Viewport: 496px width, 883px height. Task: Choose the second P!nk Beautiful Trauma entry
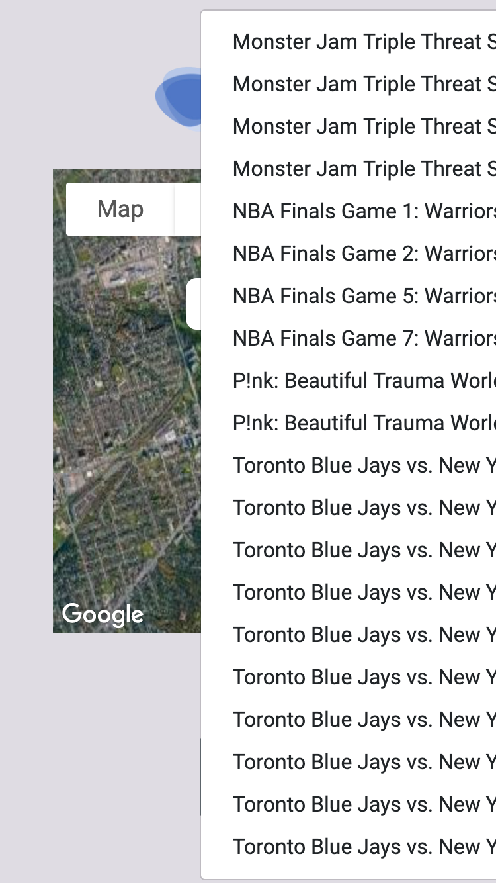point(349,423)
